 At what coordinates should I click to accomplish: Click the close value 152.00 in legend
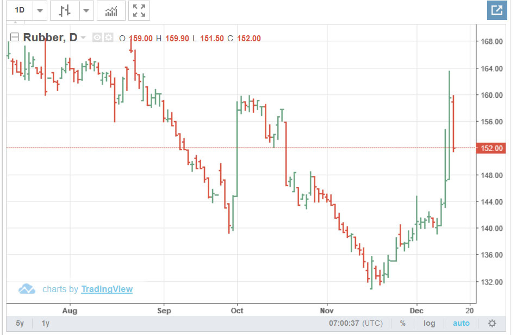point(249,39)
